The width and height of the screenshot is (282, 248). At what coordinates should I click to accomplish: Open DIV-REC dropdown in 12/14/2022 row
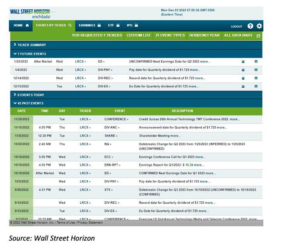tap(105, 78)
